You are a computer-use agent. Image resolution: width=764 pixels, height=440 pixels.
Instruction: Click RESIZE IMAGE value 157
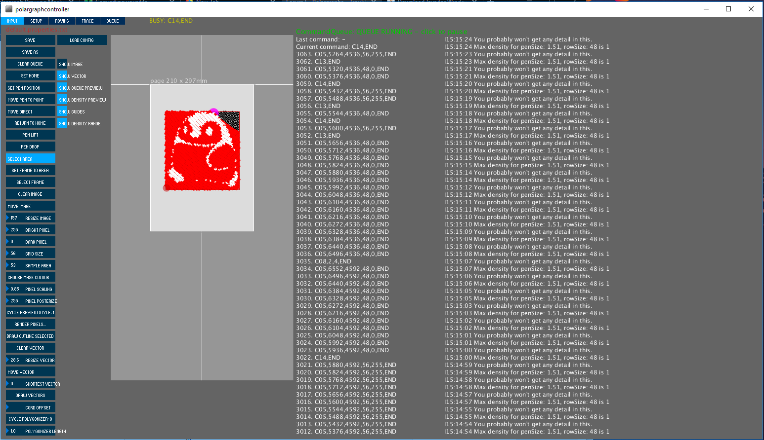(x=31, y=218)
